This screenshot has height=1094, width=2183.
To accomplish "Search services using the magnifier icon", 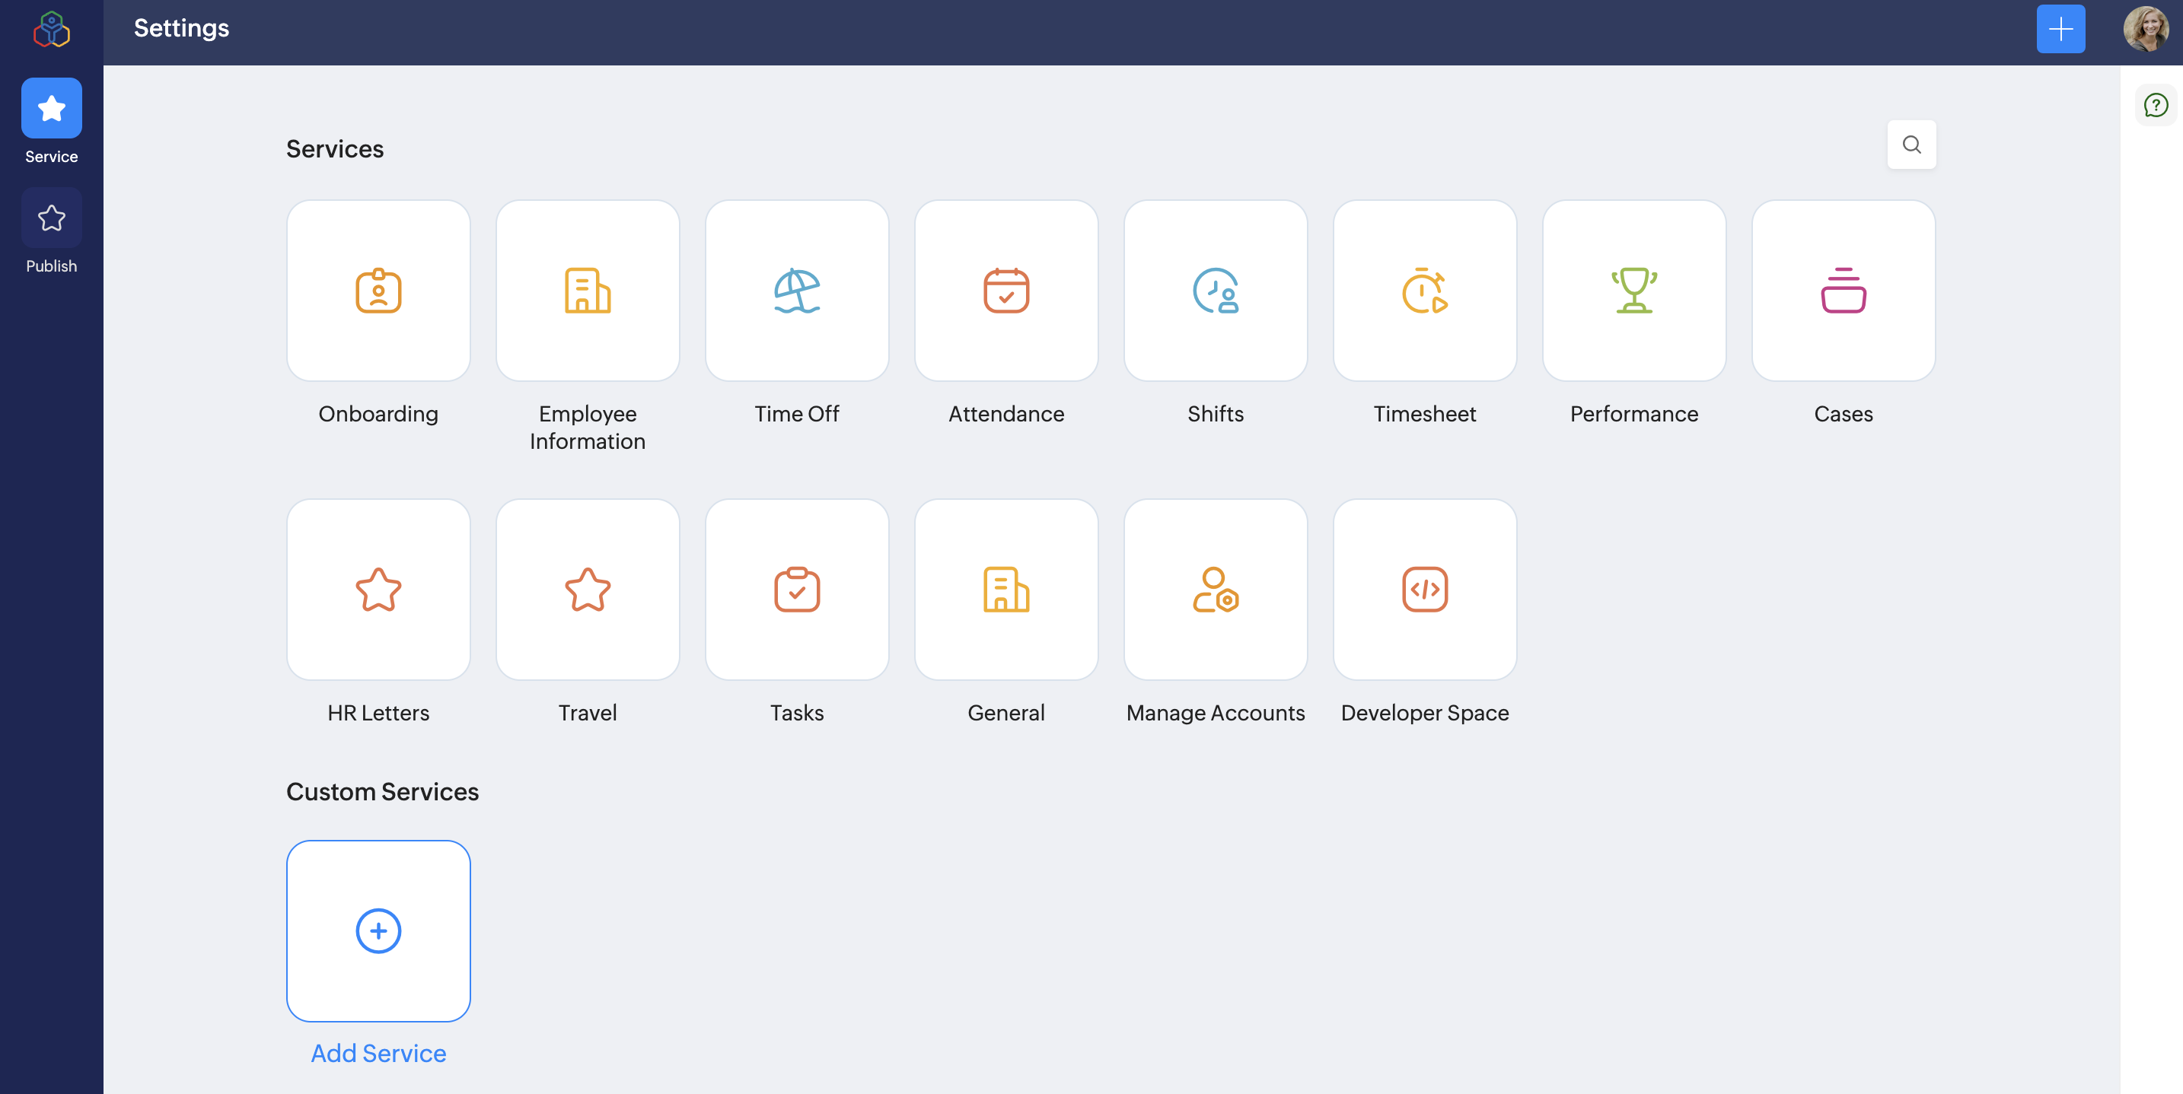I will click(x=1911, y=145).
